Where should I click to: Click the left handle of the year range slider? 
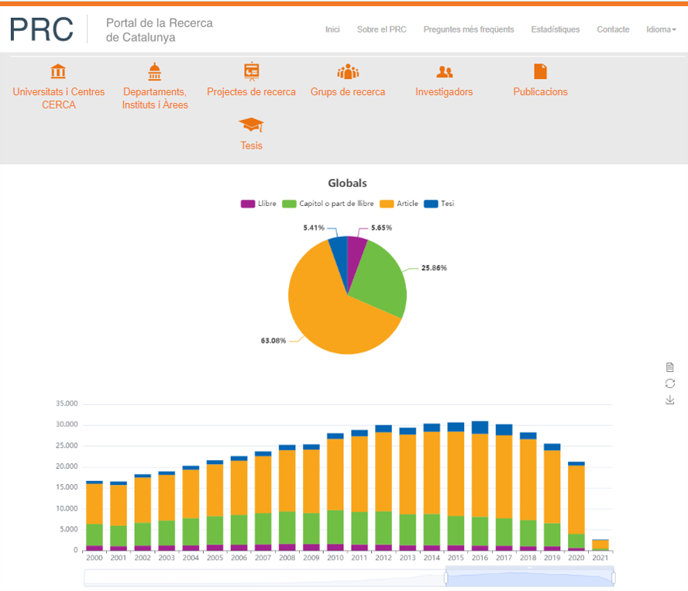click(x=446, y=578)
